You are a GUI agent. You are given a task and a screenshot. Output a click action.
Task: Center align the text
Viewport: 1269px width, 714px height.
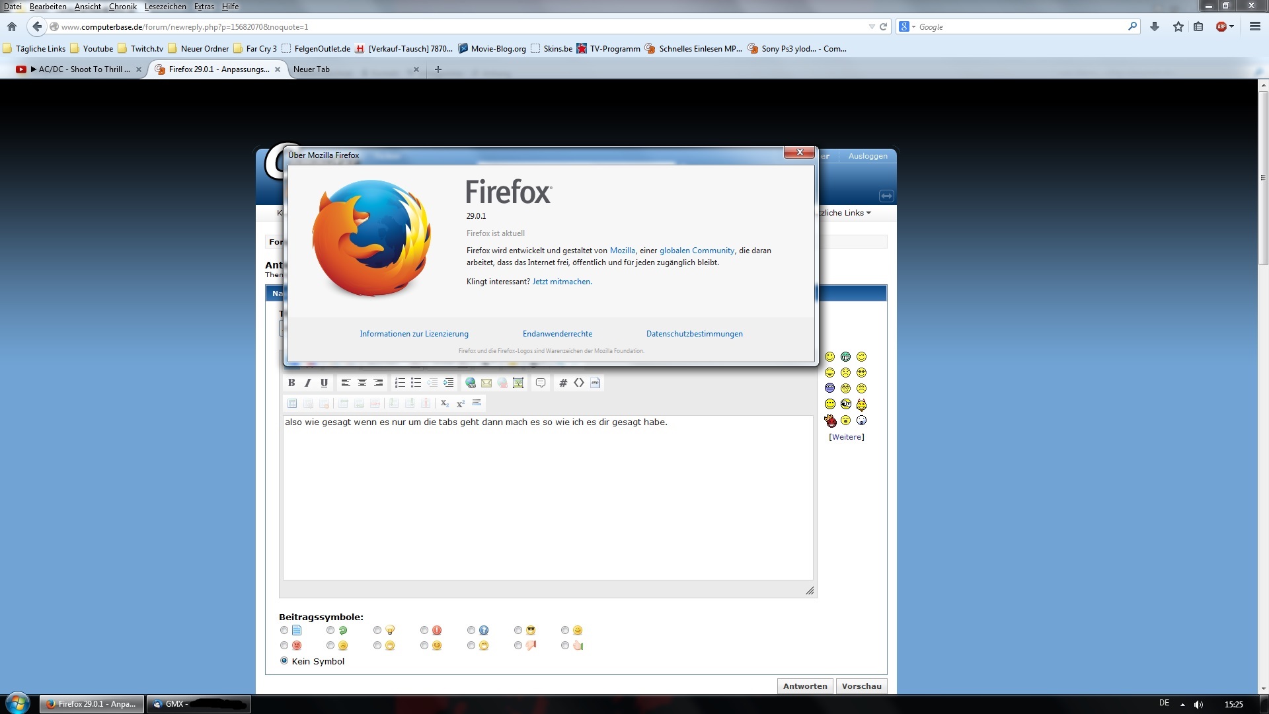coord(362,383)
